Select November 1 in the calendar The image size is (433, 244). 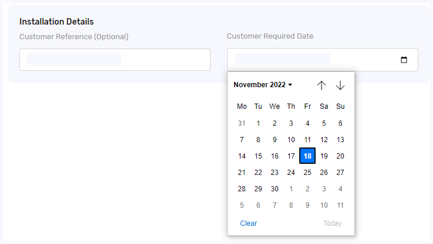[x=258, y=123]
